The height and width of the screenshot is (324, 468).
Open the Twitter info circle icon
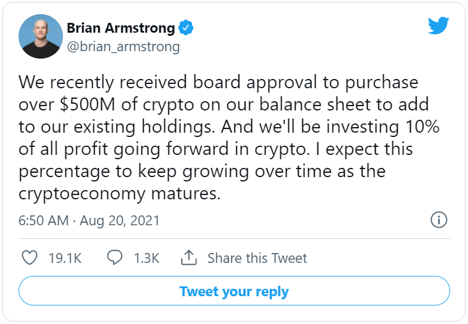point(438,220)
